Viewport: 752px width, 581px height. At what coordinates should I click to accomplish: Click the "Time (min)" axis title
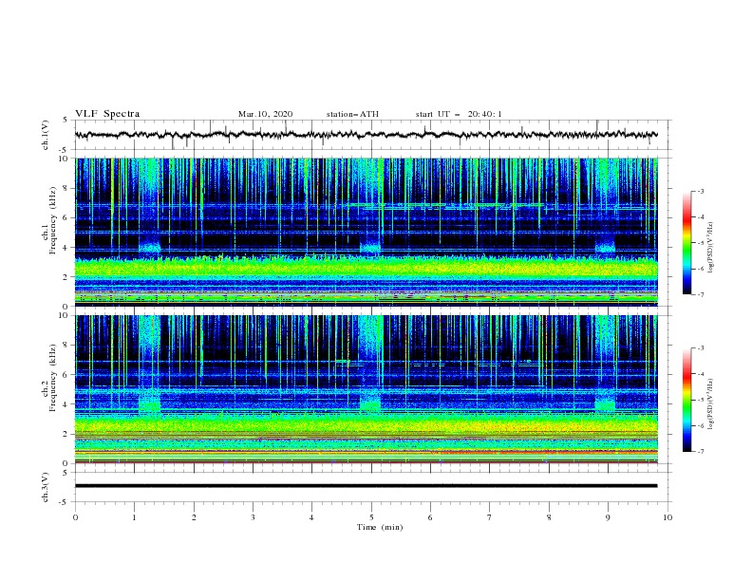380,527
